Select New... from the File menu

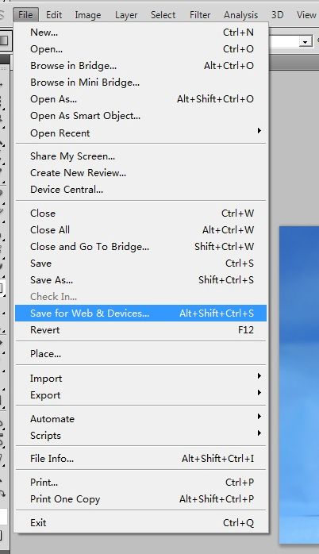click(x=140, y=33)
